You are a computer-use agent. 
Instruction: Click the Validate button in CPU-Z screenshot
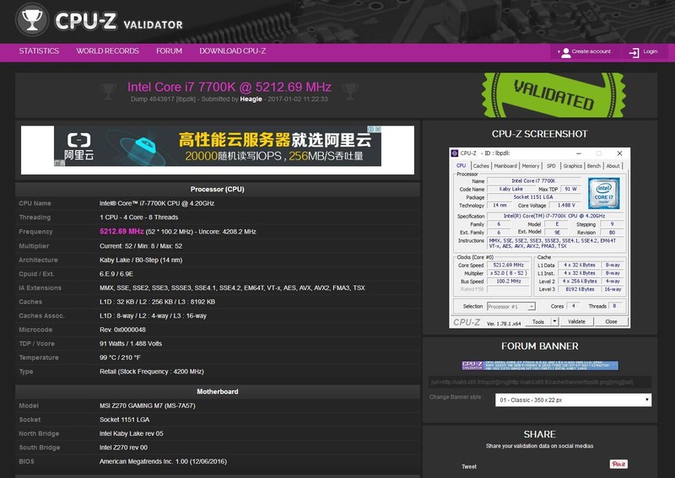576,321
